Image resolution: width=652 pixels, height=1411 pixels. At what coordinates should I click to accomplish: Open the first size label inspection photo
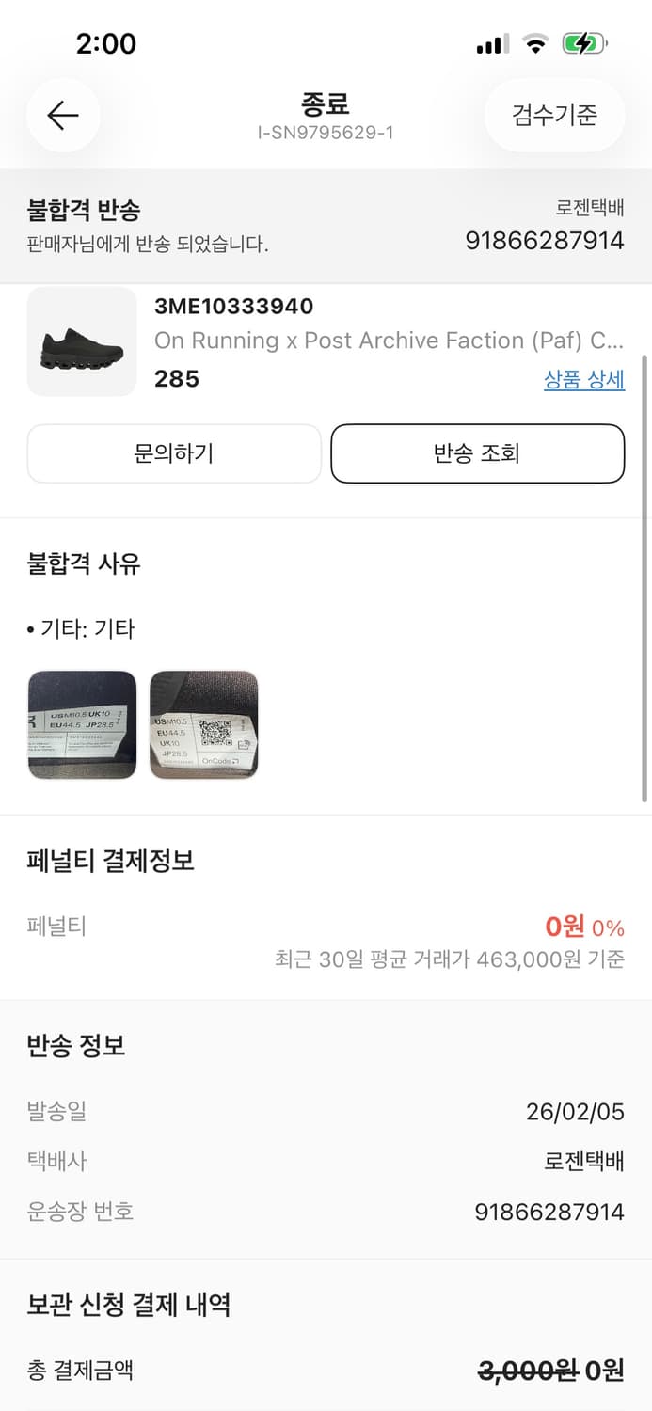click(82, 725)
